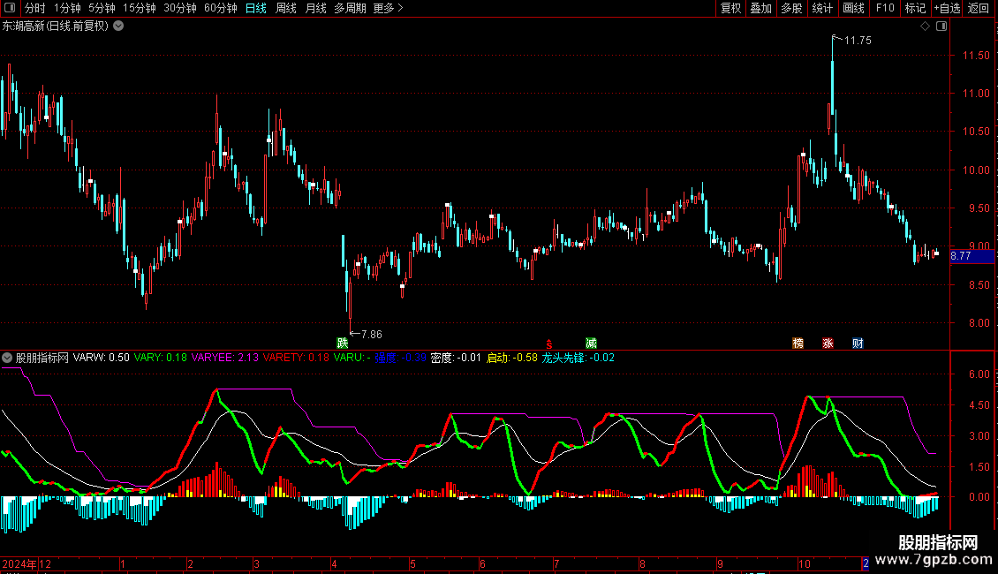Click the 2024年 date axis label
This screenshot has height=574, width=998.
[x=19, y=563]
